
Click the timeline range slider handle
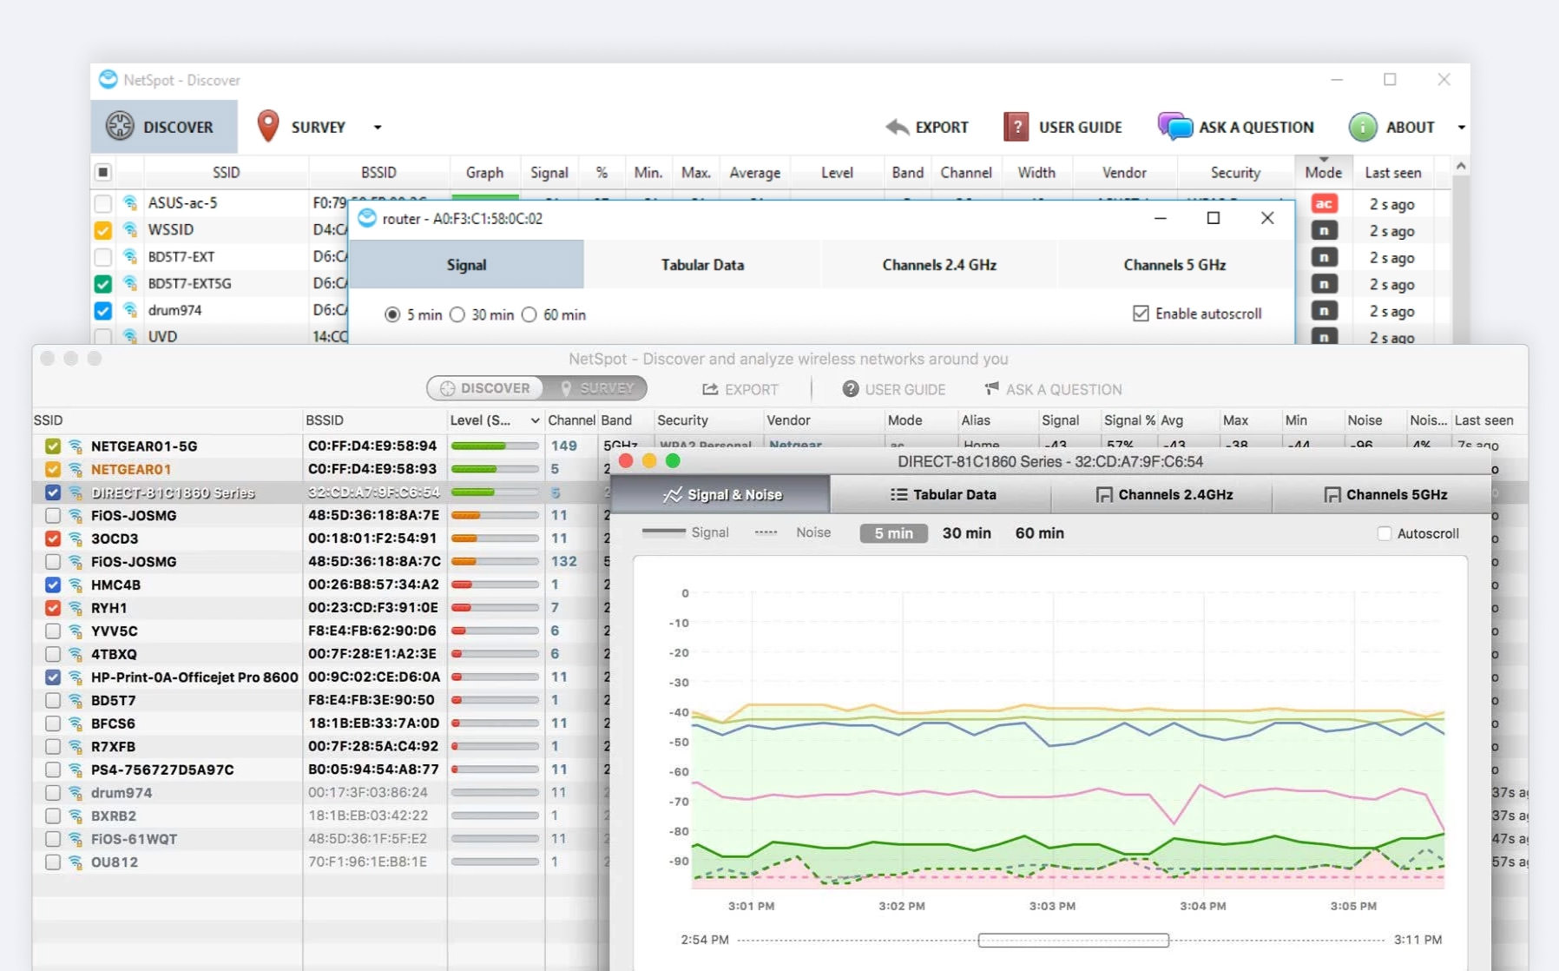point(1073,940)
